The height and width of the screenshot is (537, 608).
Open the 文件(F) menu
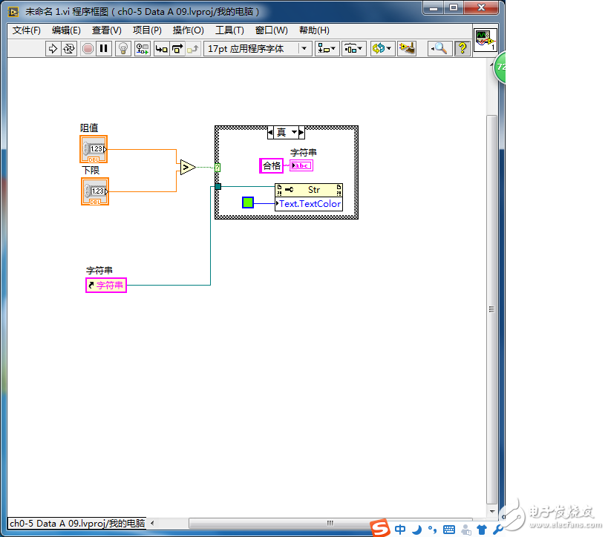pos(27,30)
